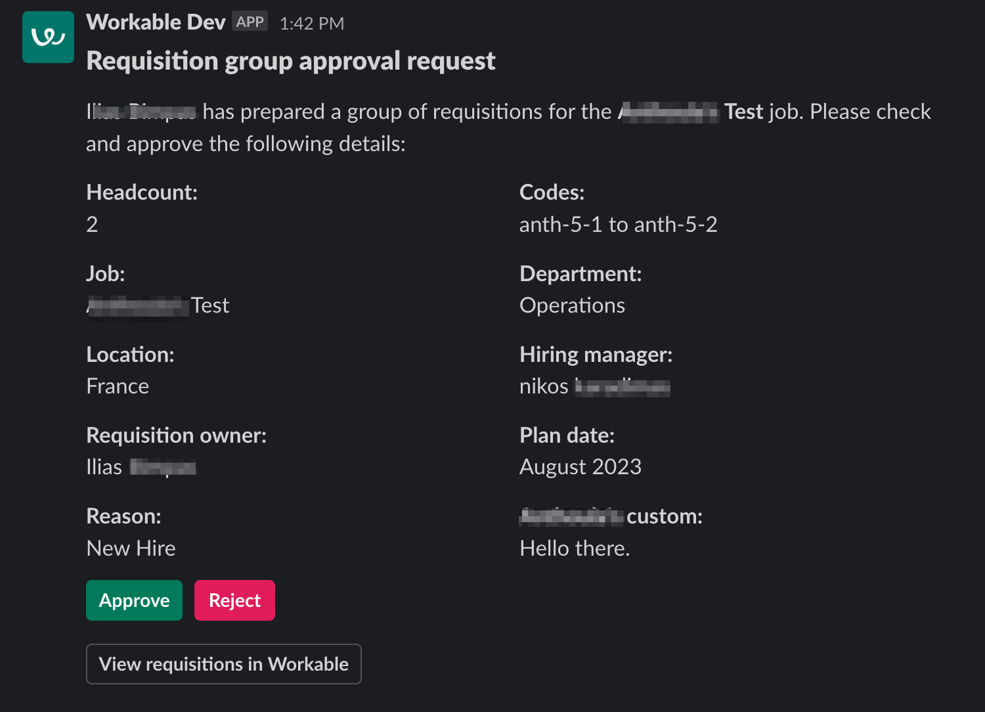
Task: Click the Hello there. custom field value
Action: (x=575, y=548)
